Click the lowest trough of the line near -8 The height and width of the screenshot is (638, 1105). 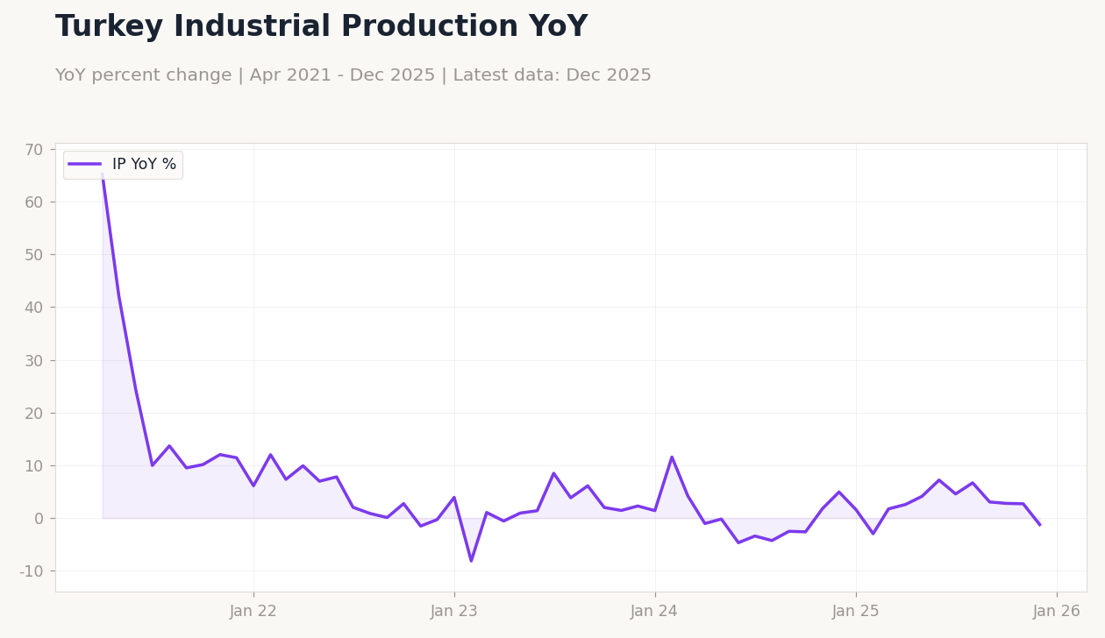click(x=471, y=561)
